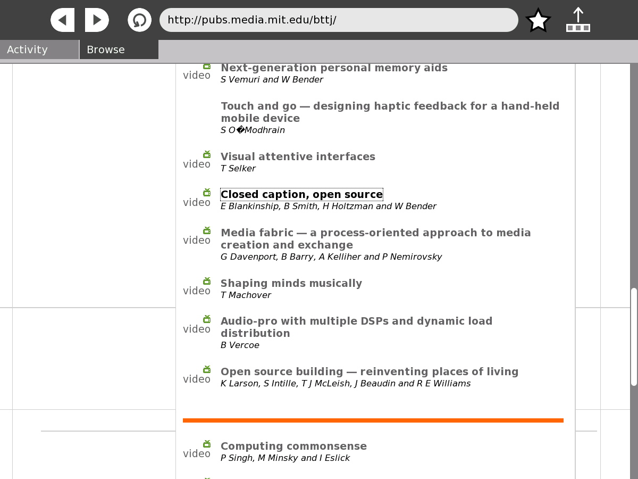
Task: Switch to the Activity tab
Action: 39,49
